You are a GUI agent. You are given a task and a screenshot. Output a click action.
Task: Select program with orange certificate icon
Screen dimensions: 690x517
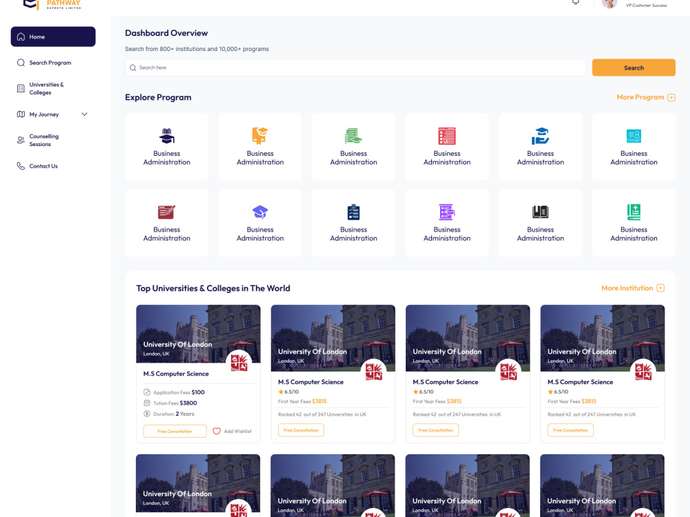click(260, 147)
